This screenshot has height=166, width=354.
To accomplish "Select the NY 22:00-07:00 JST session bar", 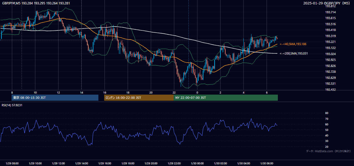I will pyautogui.click(x=226, y=98).
